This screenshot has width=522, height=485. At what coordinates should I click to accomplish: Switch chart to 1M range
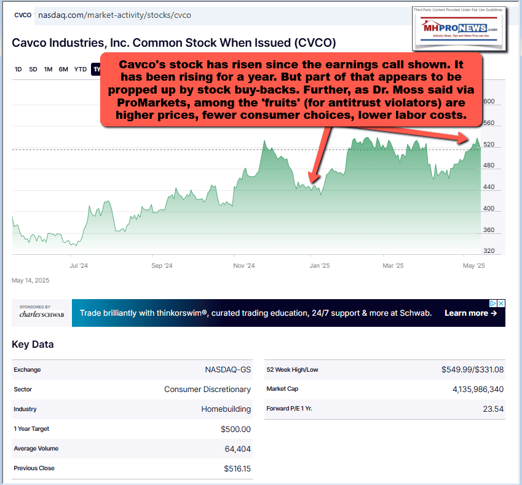48,70
